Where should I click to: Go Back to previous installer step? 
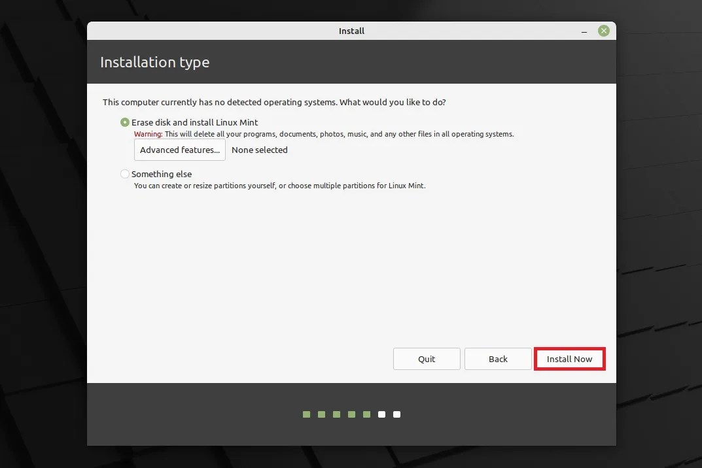pos(498,359)
